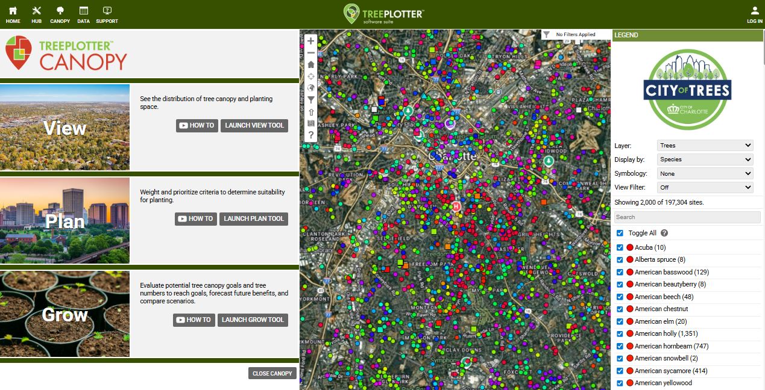Click the red swatch beside American elm
The height and width of the screenshot is (390, 765).
tap(630, 322)
